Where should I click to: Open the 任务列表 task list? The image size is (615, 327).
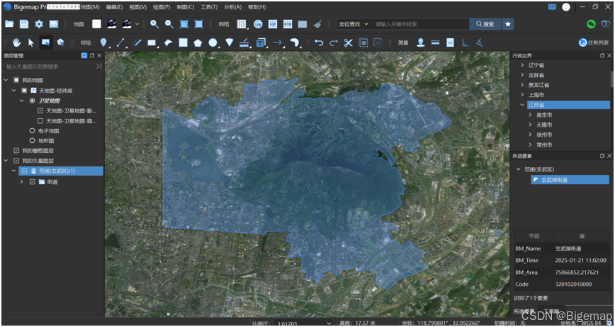click(x=593, y=42)
